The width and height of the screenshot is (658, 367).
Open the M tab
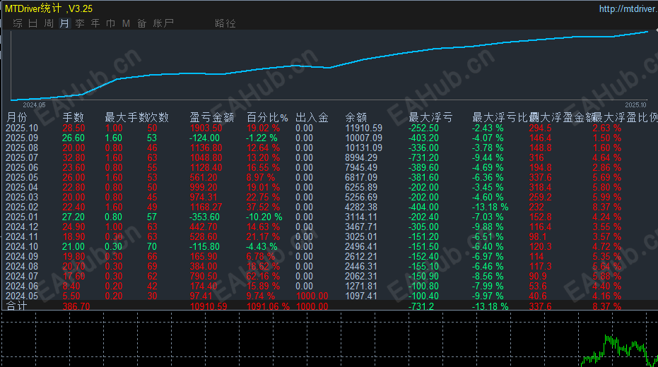(126, 23)
